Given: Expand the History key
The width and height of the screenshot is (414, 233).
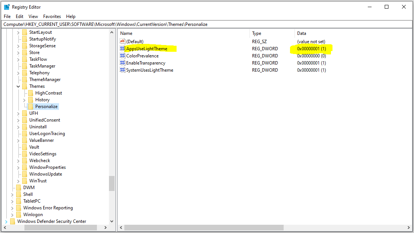Looking at the screenshot, I should tap(24, 100).
